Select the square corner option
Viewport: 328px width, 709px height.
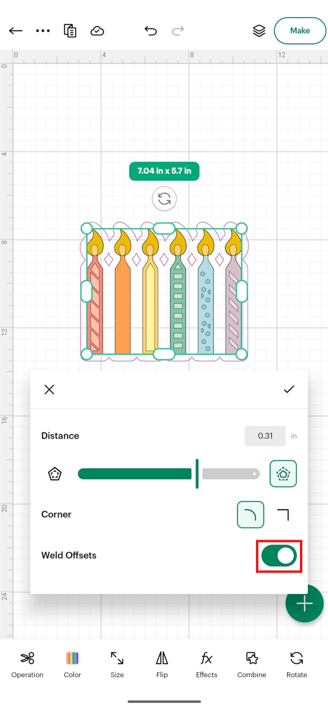coord(283,514)
